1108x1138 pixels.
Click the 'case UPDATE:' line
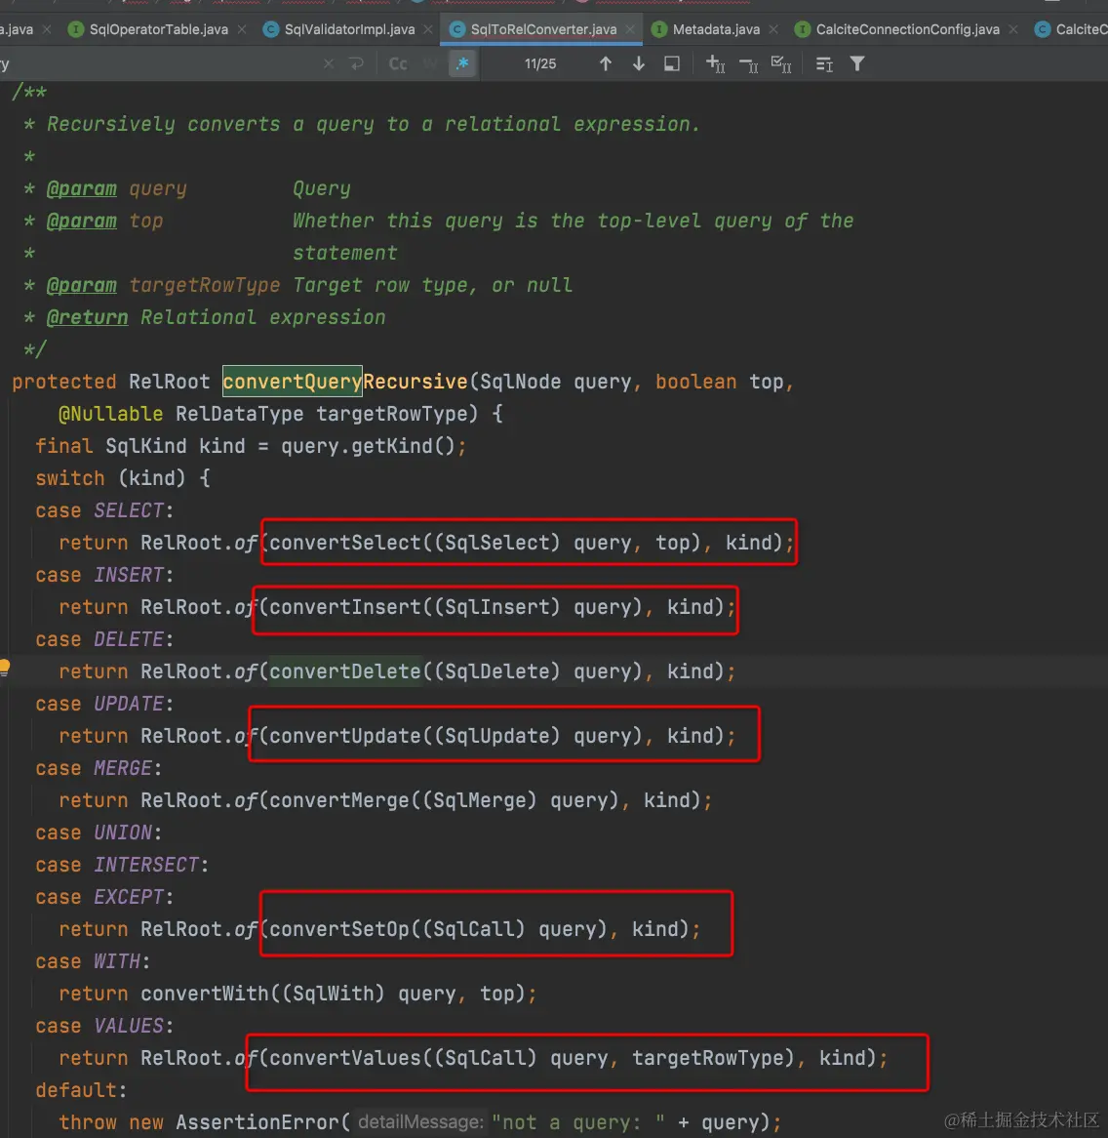[x=104, y=704]
